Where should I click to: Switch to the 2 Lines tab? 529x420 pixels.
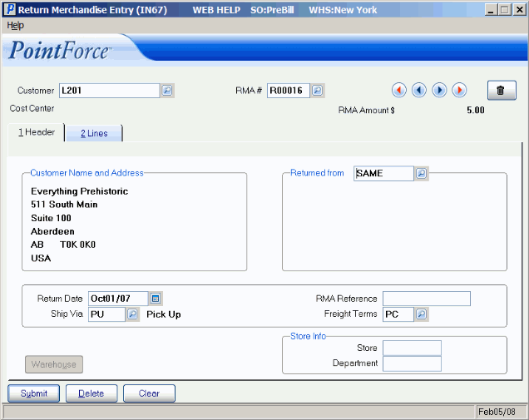94,134
